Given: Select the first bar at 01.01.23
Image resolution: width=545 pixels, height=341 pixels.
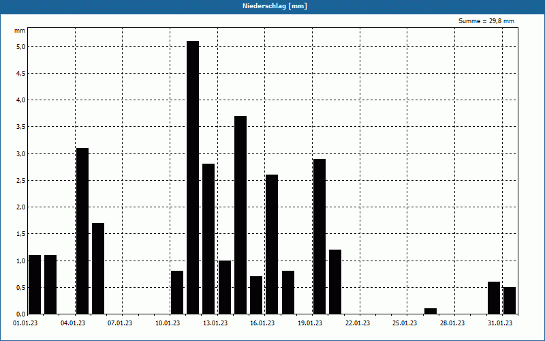Looking at the screenshot, I should click(35, 284).
